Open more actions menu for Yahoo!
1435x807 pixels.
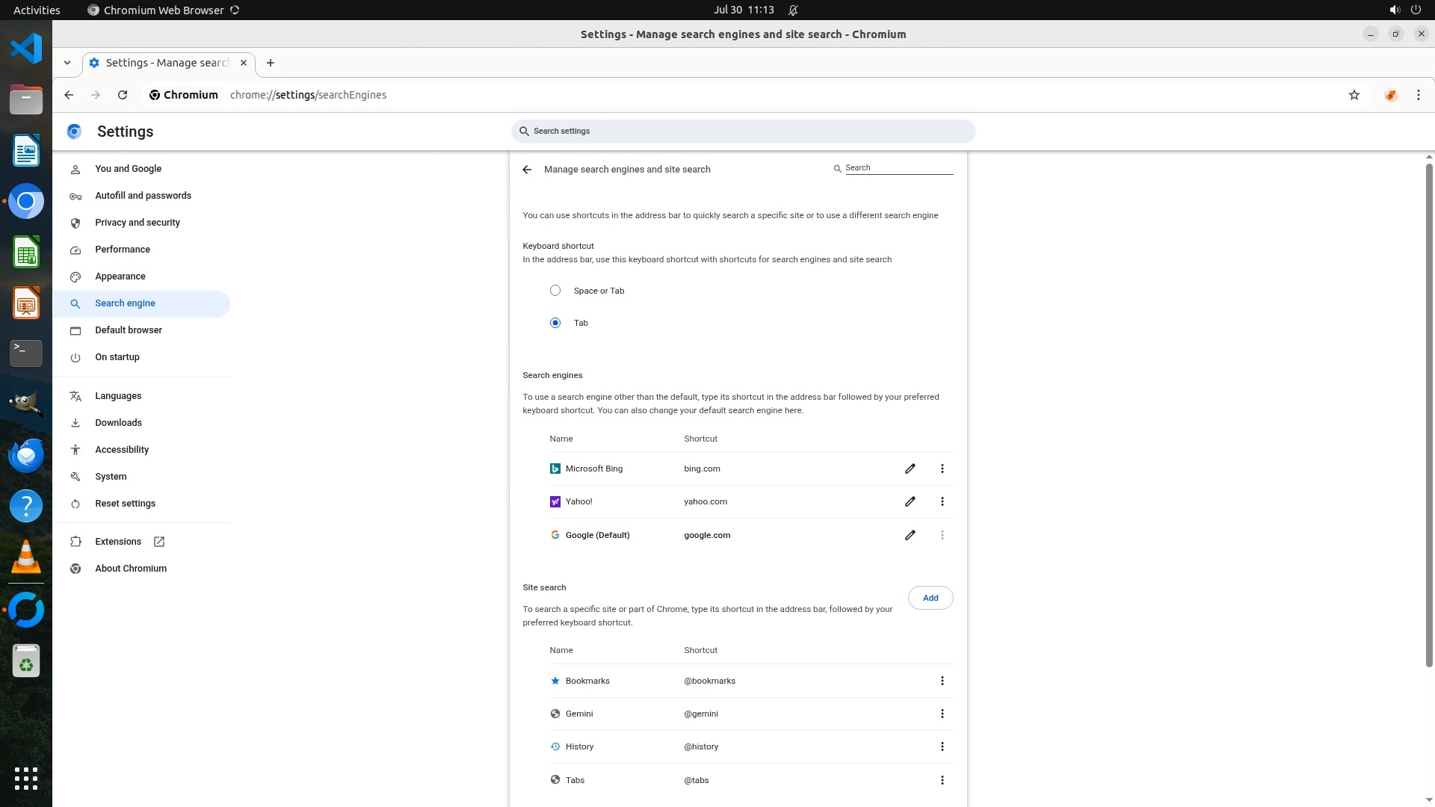point(942,501)
